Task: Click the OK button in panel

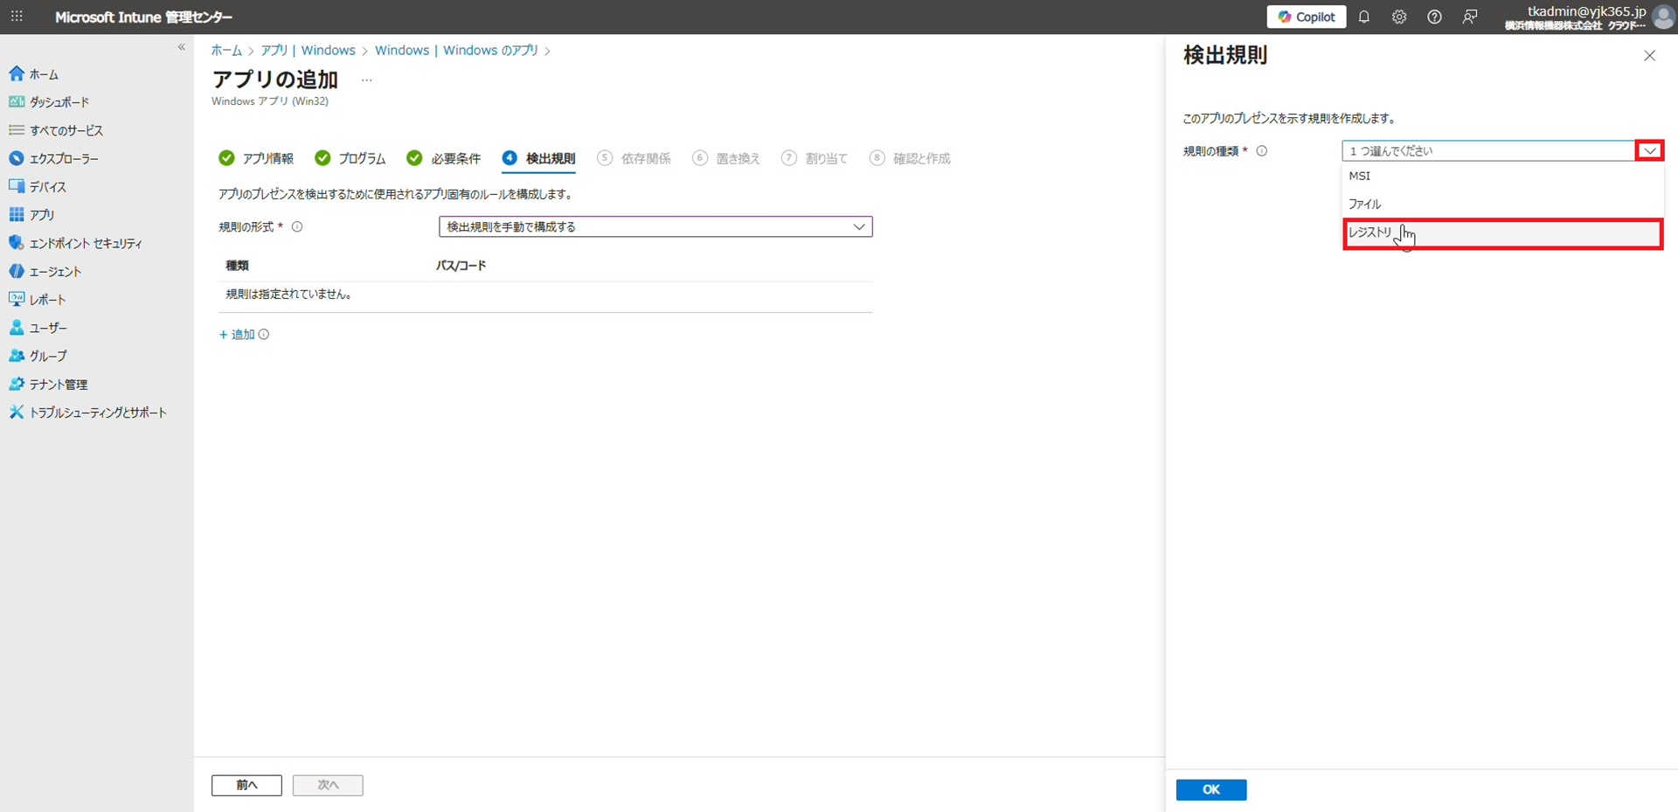Action: (x=1210, y=789)
